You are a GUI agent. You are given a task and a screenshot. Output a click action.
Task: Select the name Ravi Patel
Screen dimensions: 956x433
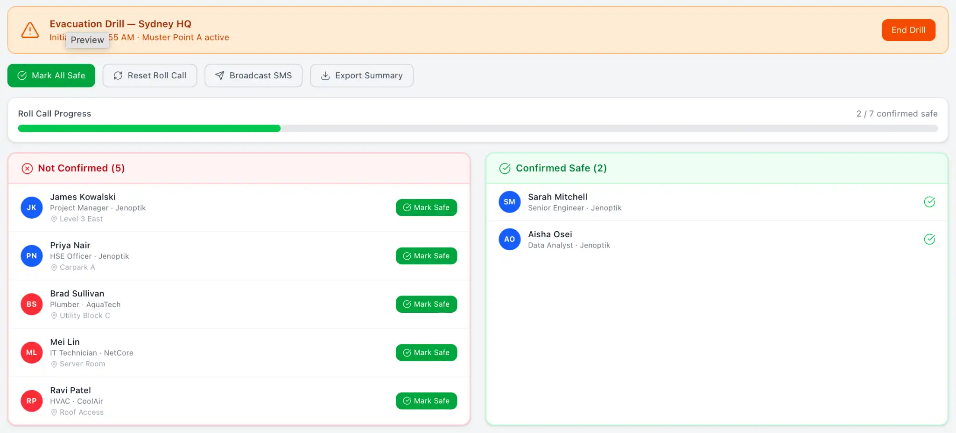(70, 390)
